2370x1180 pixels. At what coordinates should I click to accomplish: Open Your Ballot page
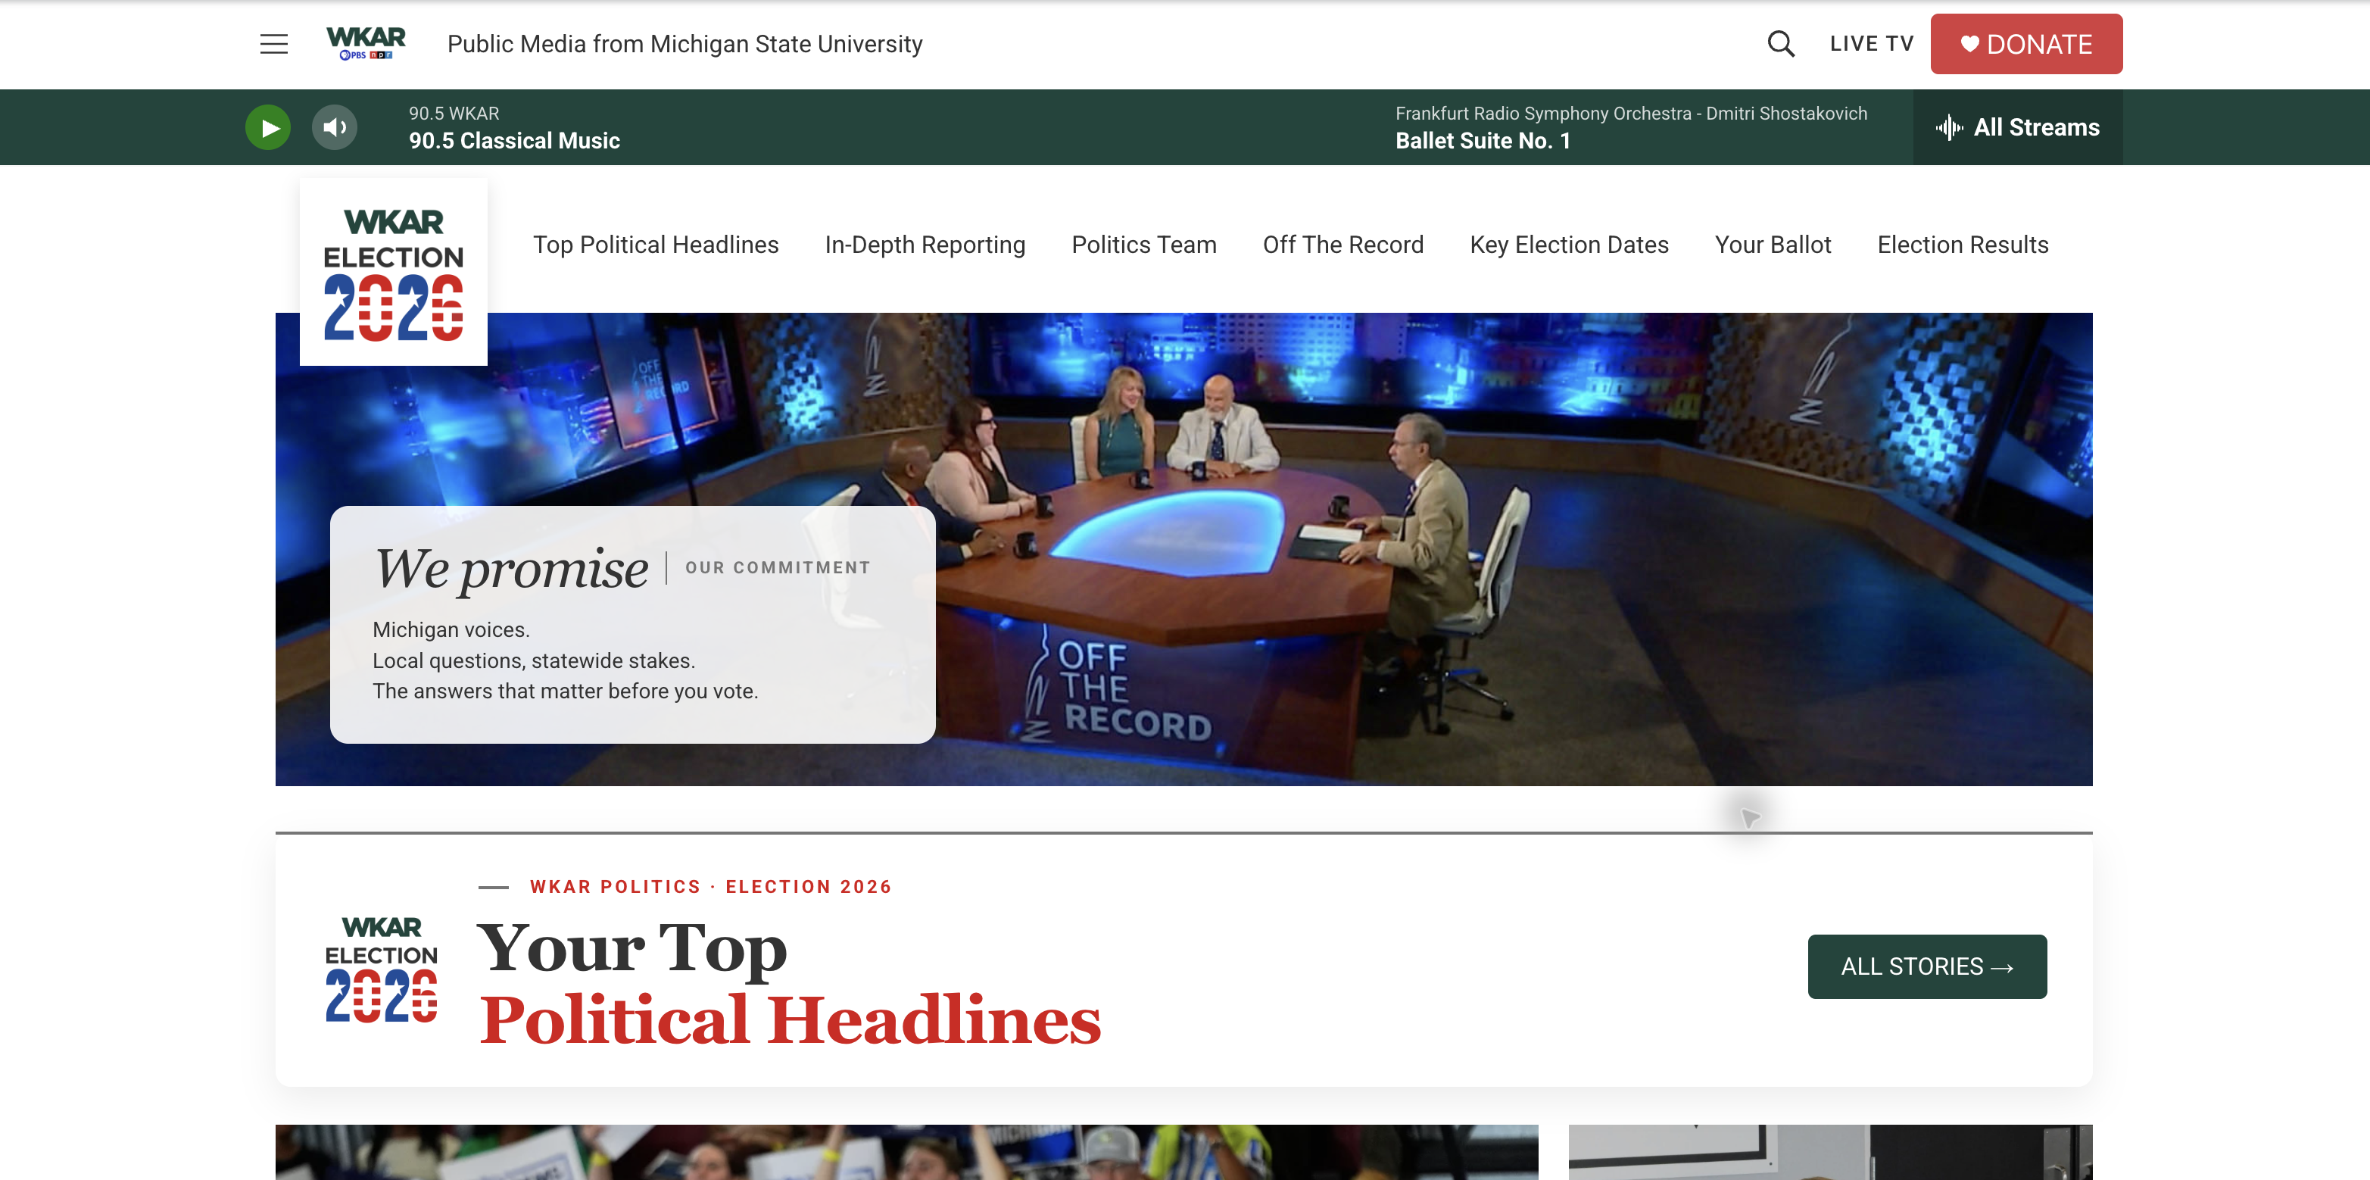(x=1772, y=245)
